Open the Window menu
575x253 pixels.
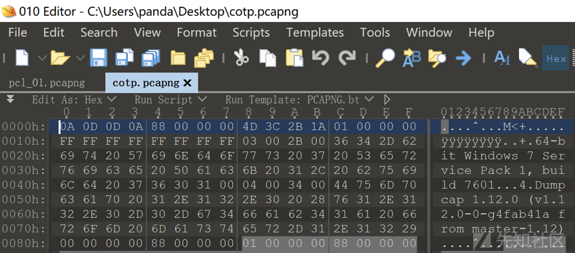coord(429,33)
